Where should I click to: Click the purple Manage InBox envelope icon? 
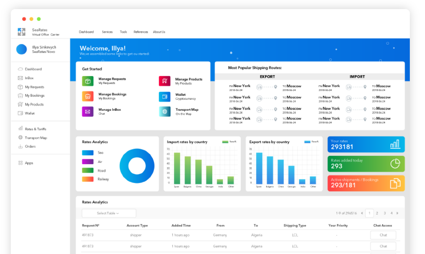tap(88, 112)
